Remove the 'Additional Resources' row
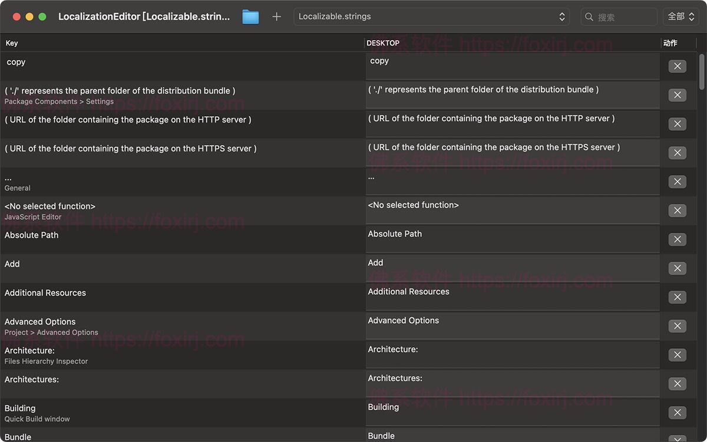707x442 pixels. coord(677,297)
